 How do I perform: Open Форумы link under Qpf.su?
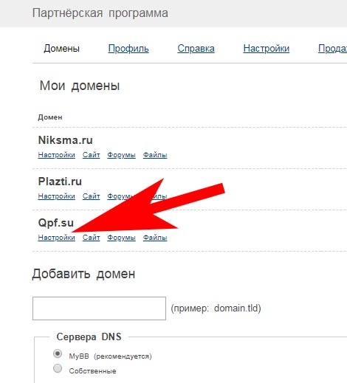[x=121, y=238]
